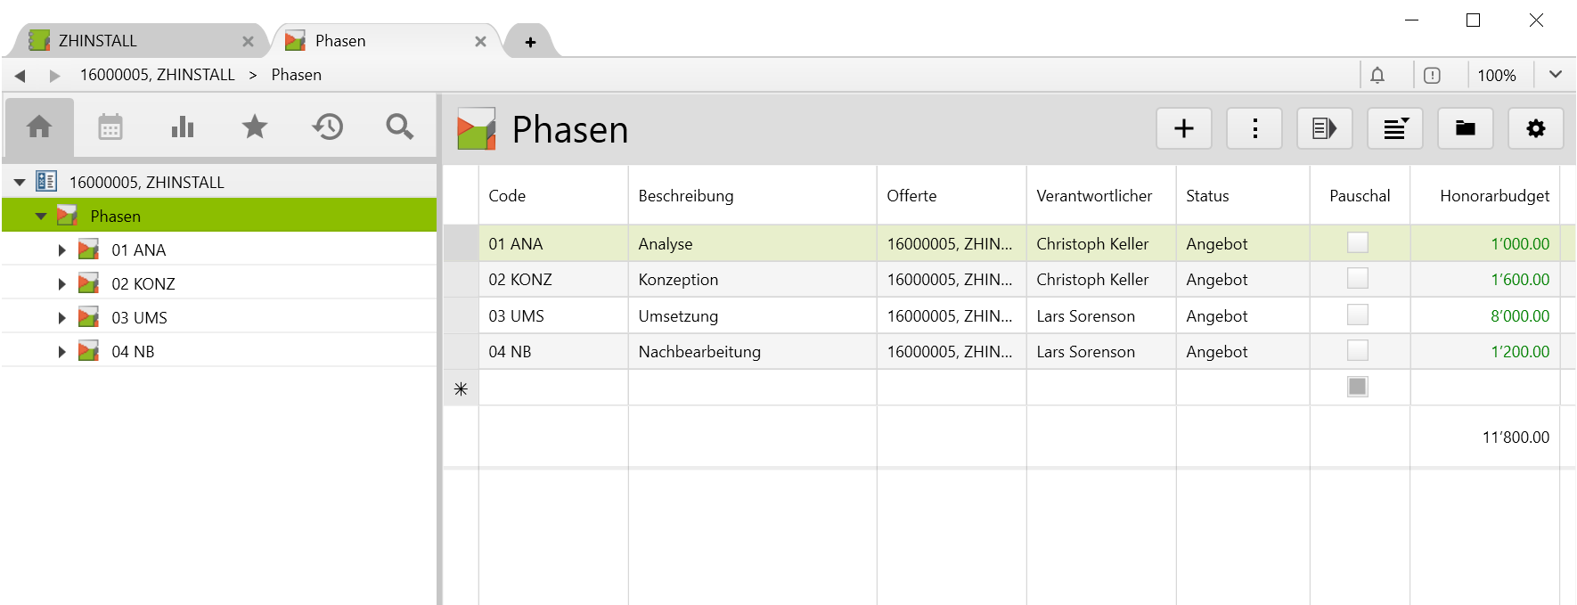Click the notification bell icon
This screenshot has width=1577, height=605.
pos(1377,76)
